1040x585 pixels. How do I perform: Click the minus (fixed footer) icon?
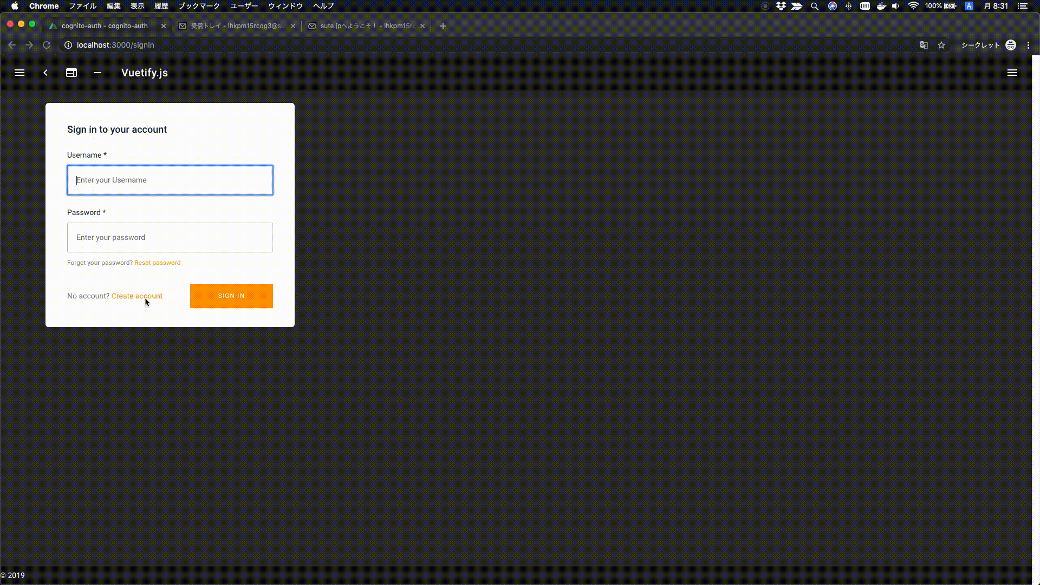click(97, 73)
